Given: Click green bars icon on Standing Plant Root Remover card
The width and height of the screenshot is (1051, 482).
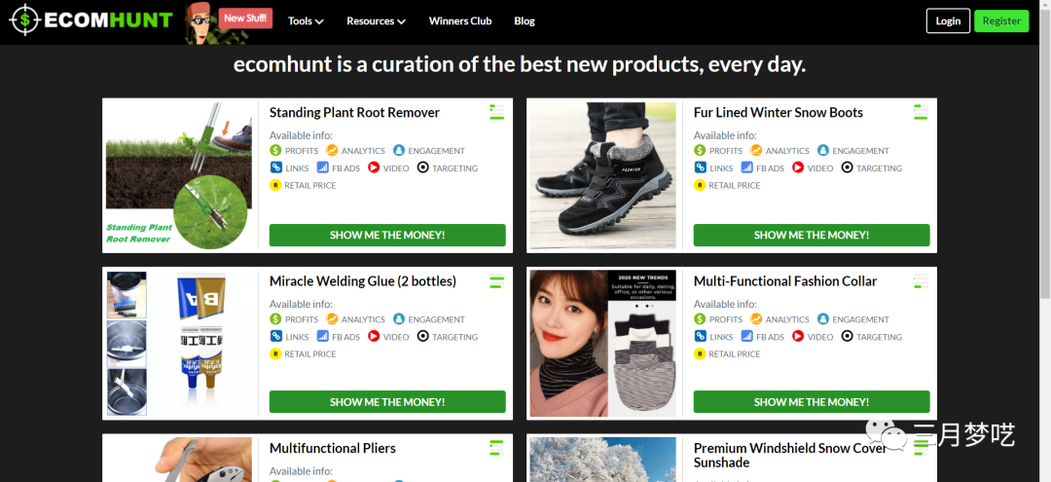Looking at the screenshot, I should pyautogui.click(x=496, y=112).
